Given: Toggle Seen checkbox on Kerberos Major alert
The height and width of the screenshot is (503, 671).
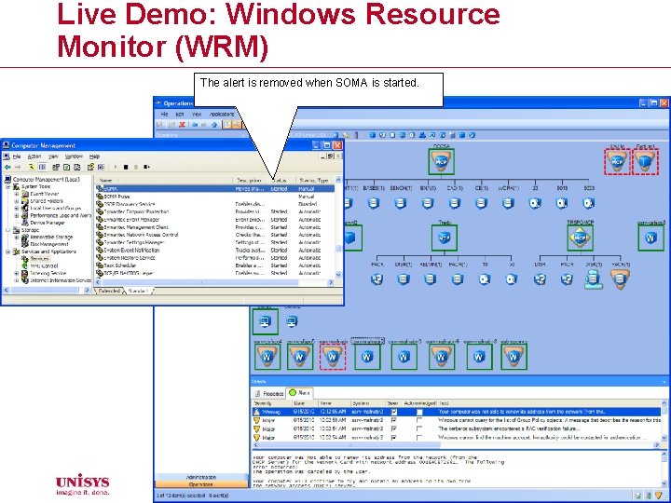Looking at the screenshot, I should [x=393, y=429].
